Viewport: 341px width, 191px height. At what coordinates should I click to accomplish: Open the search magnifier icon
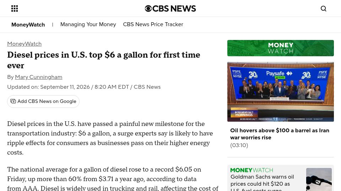(323, 8)
